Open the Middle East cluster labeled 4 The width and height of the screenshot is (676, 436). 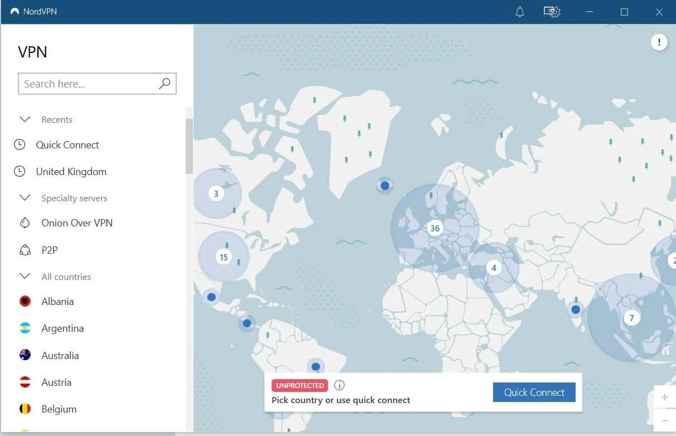click(x=494, y=268)
